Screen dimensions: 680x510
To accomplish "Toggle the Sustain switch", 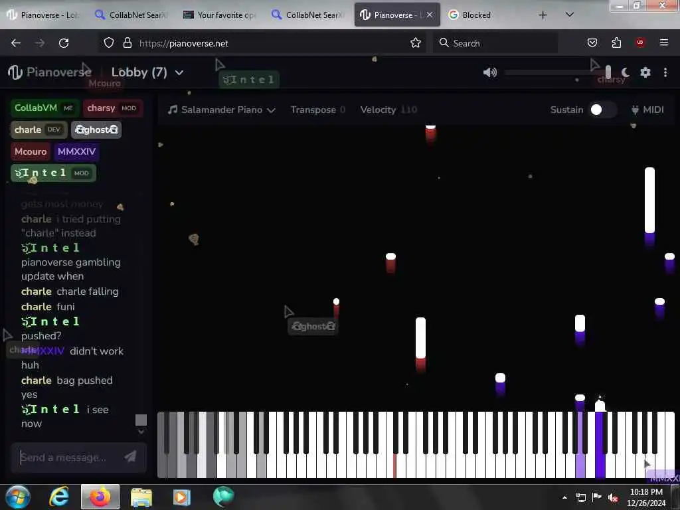I will (x=602, y=110).
